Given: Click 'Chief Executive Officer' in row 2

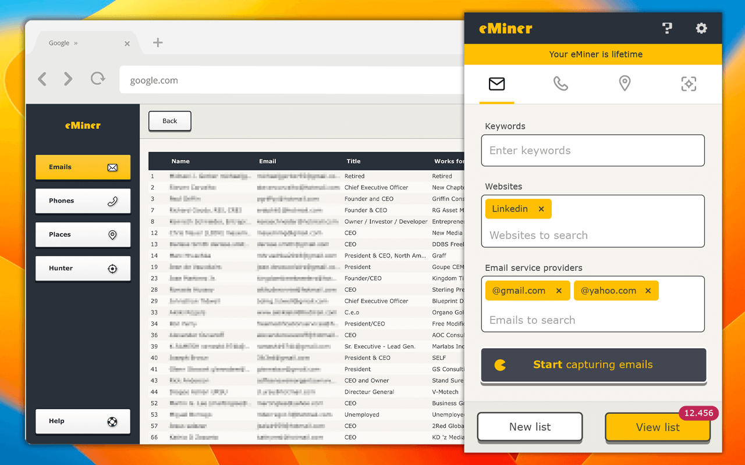Looking at the screenshot, I should click(x=377, y=188).
